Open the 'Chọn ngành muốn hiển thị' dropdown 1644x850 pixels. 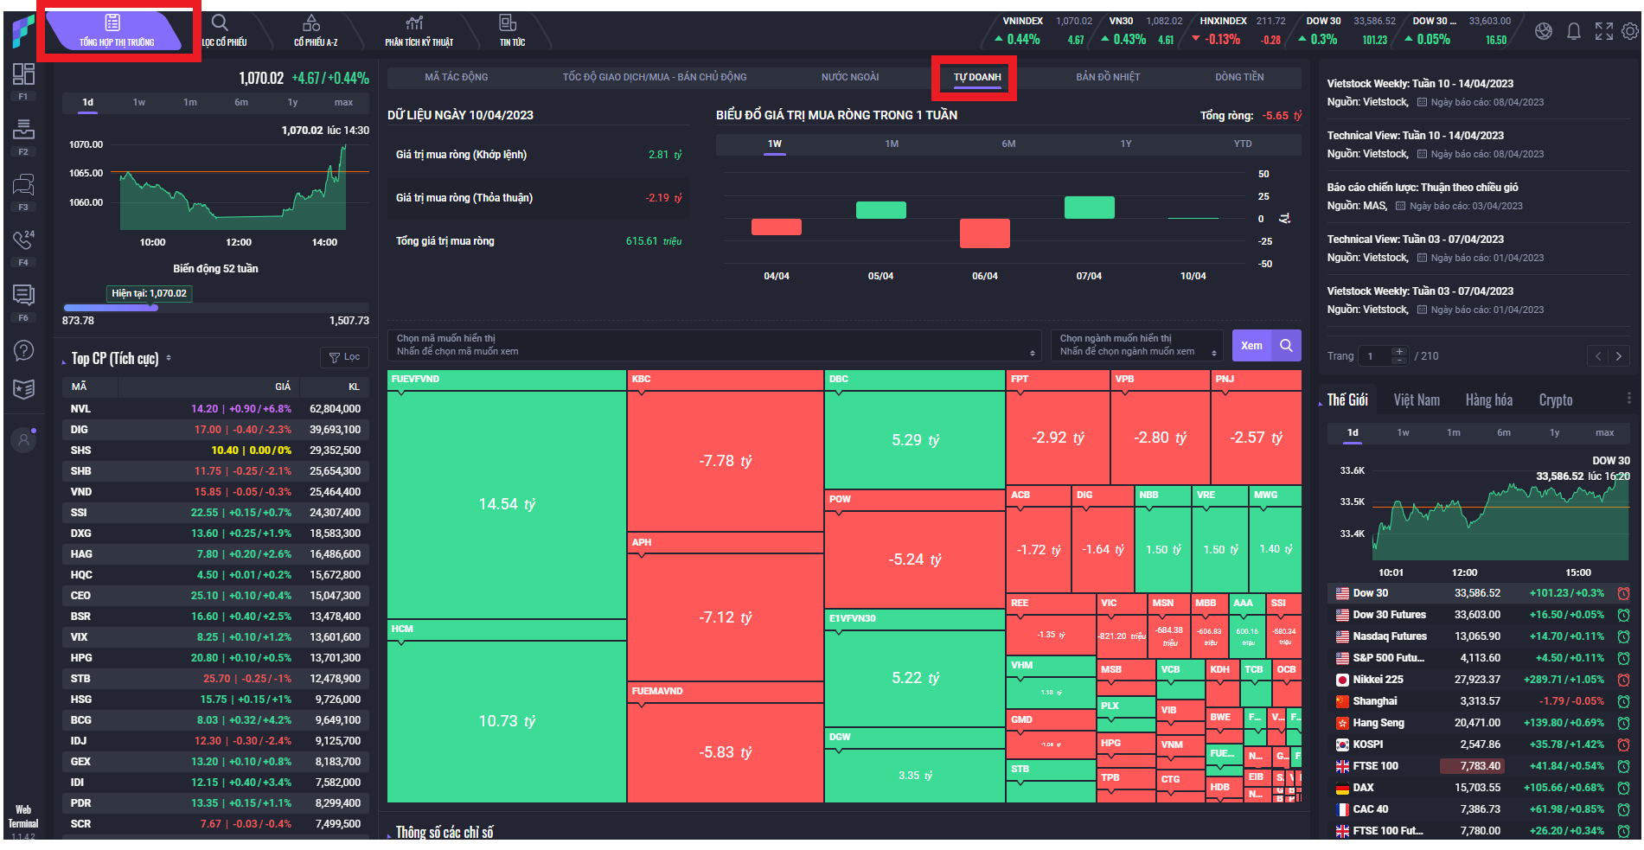tap(1136, 345)
